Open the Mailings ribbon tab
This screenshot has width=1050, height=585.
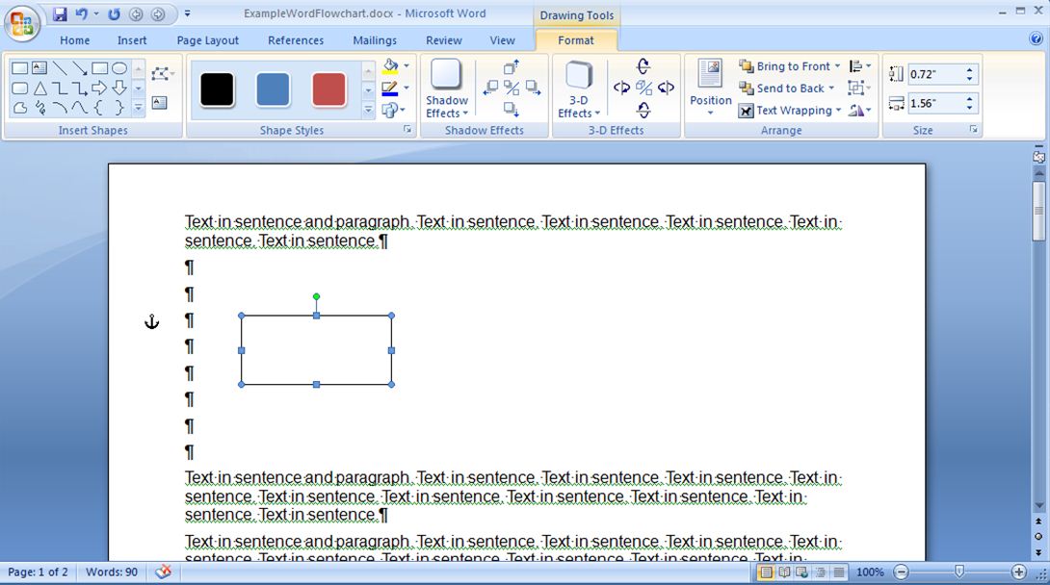tap(375, 40)
